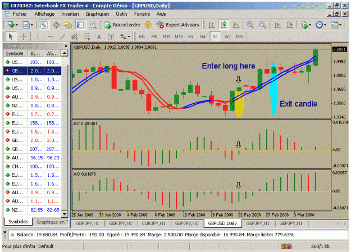Select the crosshair tool
This screenshot has width=351, height=252.
point(23,36)
